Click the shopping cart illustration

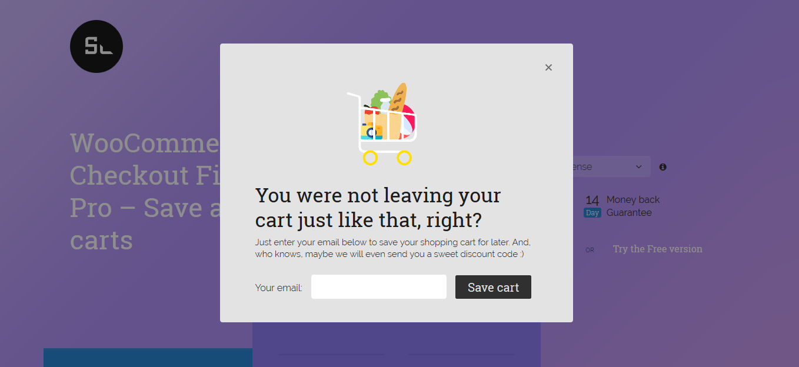click(x=382, y=124)
